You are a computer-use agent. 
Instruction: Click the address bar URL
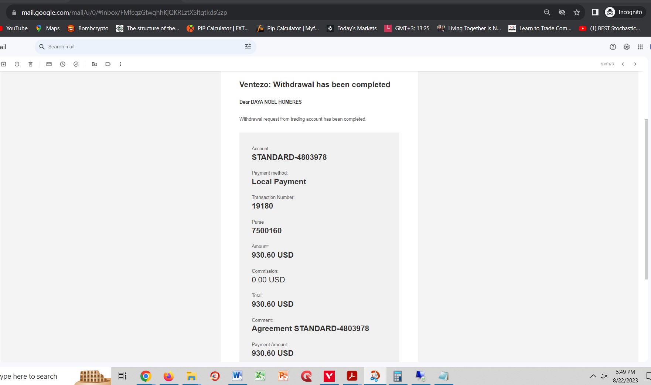pyautogui.click(x=124, y=13)
